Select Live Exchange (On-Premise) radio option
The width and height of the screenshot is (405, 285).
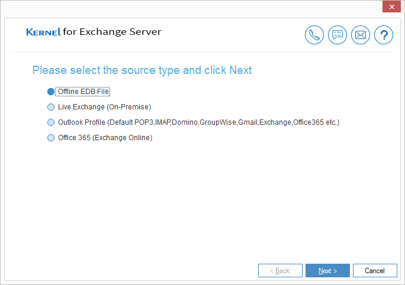tap(51, 107)
